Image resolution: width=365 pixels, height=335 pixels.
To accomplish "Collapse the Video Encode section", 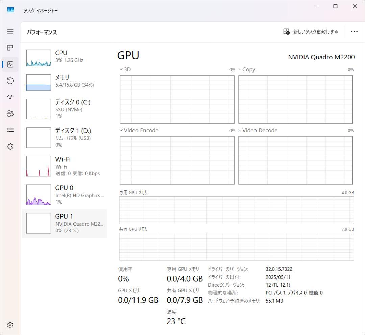I will (121, 130).
